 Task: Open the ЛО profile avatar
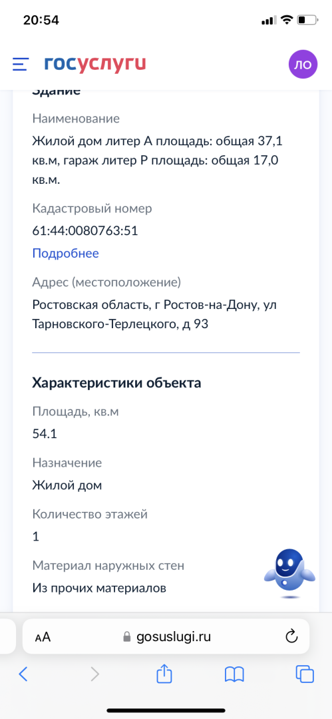click(x=303, y=64)
